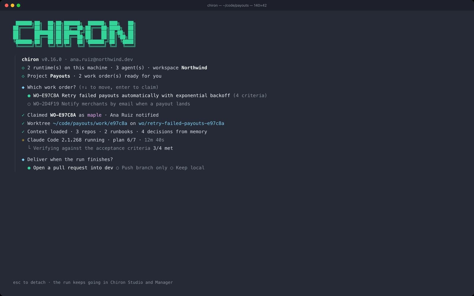Click the chiron v0.16.0 version text
474x296 pixels.
[x=42, y=59]
